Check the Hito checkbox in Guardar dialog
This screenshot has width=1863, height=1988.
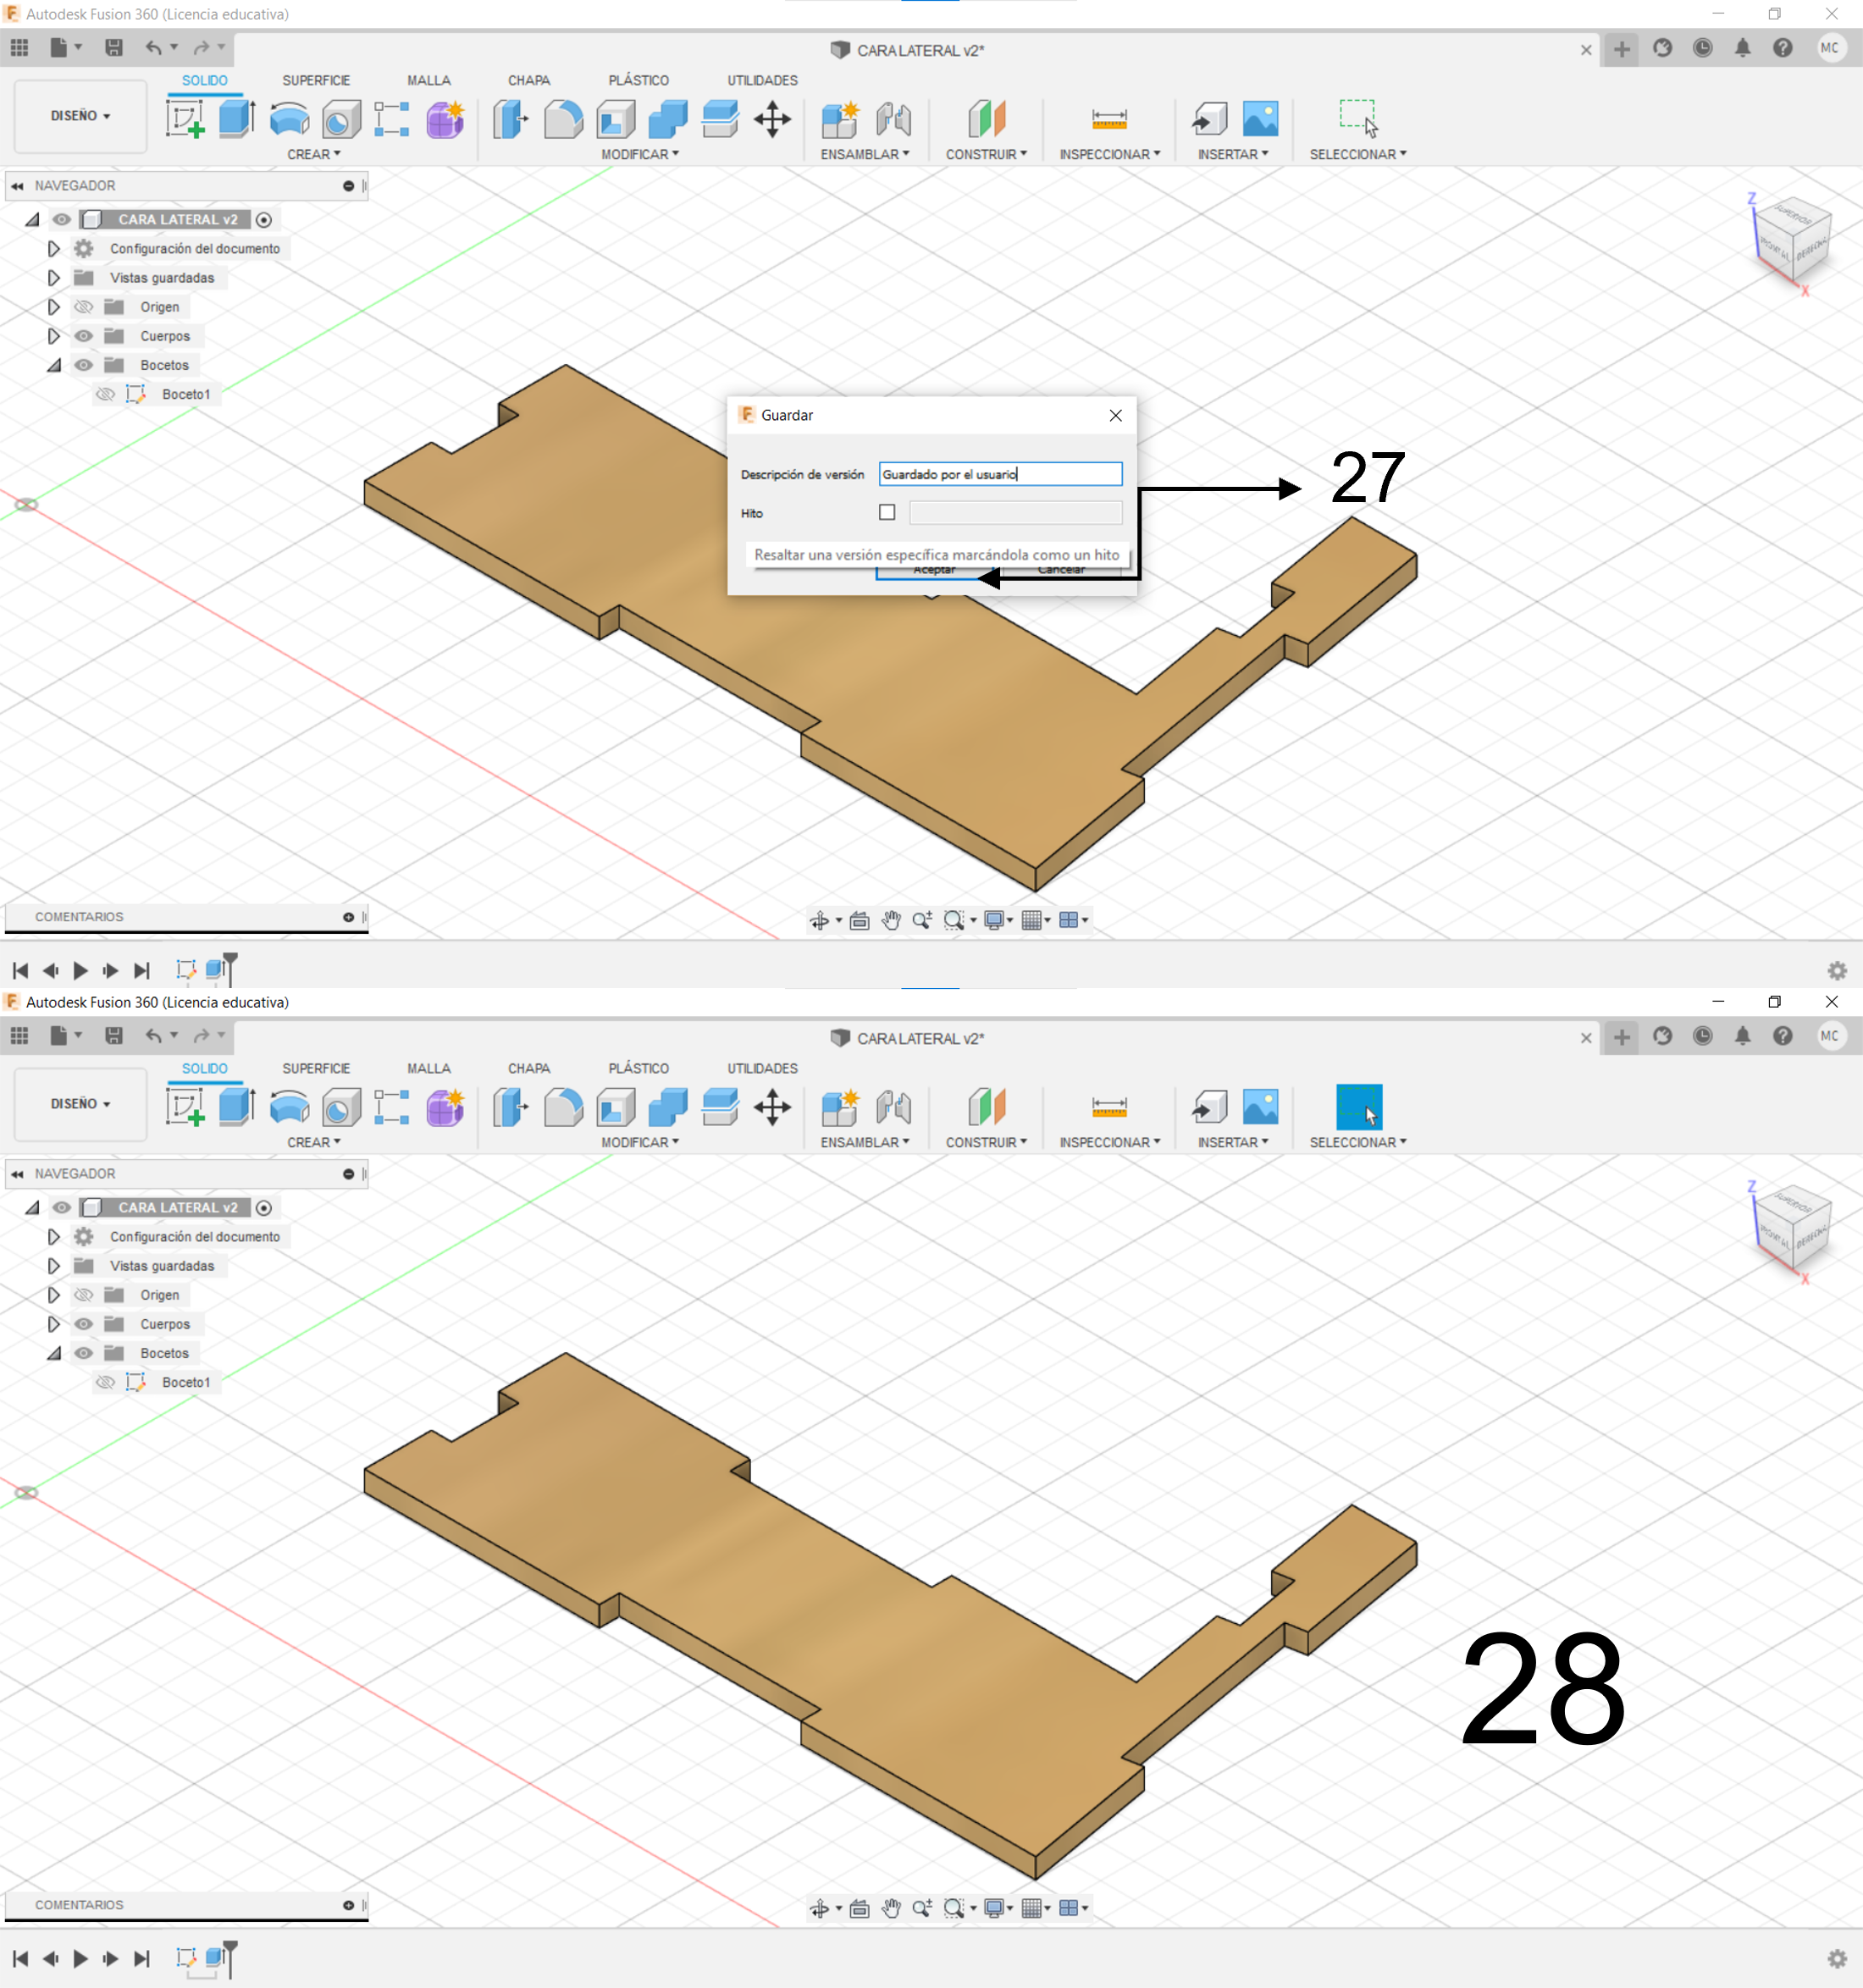point(887,512)
